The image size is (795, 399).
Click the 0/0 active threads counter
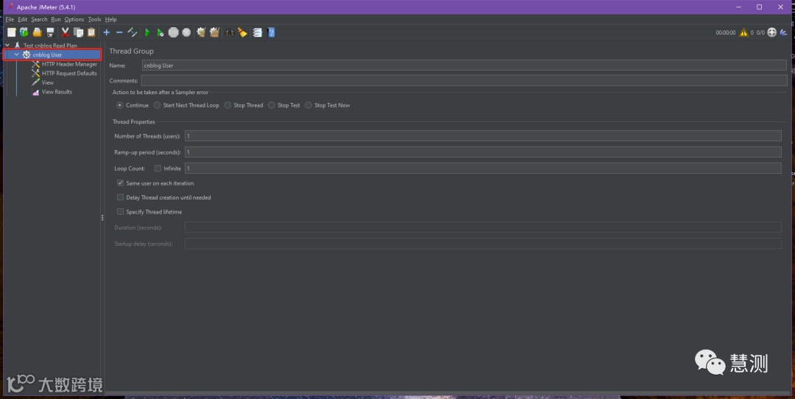760,32
